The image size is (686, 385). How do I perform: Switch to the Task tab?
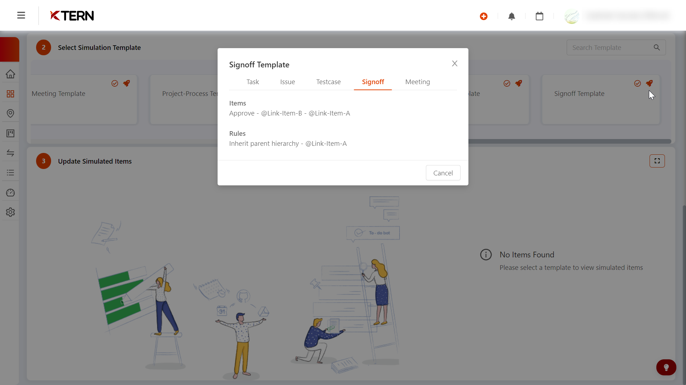[253, 82]
